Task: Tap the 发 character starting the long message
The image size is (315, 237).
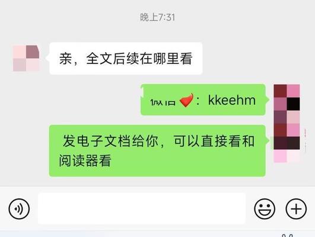Action: 69,140
